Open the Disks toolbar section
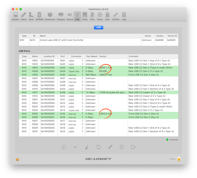The image size is (197, 178). pos(85,16)
